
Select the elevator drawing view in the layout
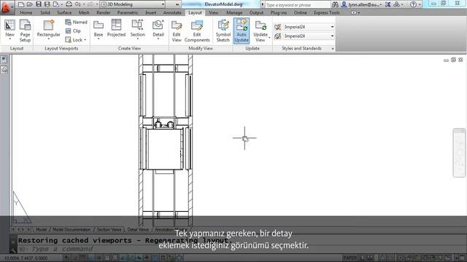[x=166, y=140]
